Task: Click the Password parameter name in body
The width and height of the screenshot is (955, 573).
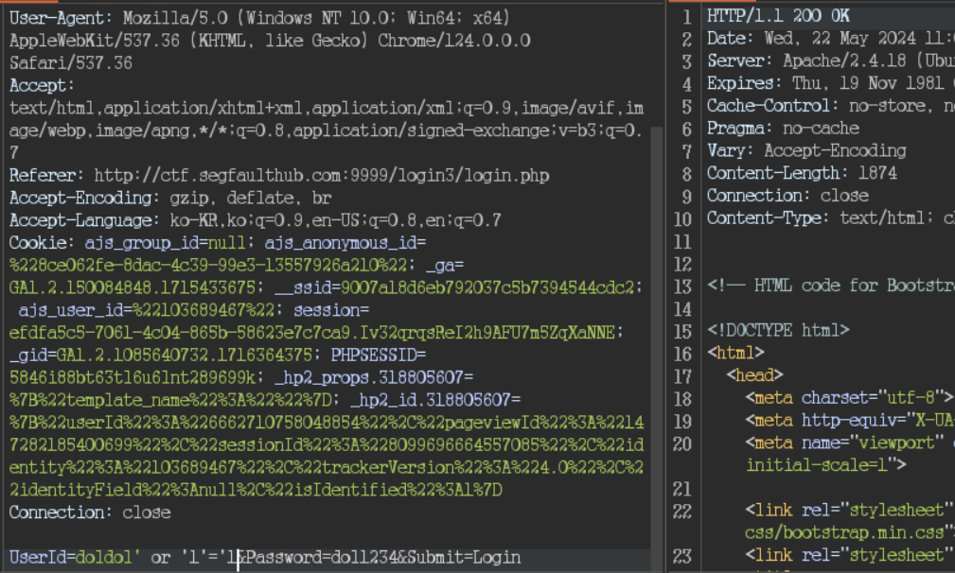Action: [x=283, y=557]
